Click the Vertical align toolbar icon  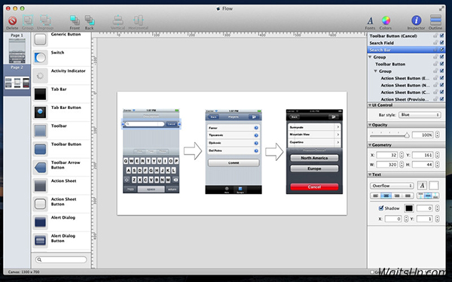(118, 20)
